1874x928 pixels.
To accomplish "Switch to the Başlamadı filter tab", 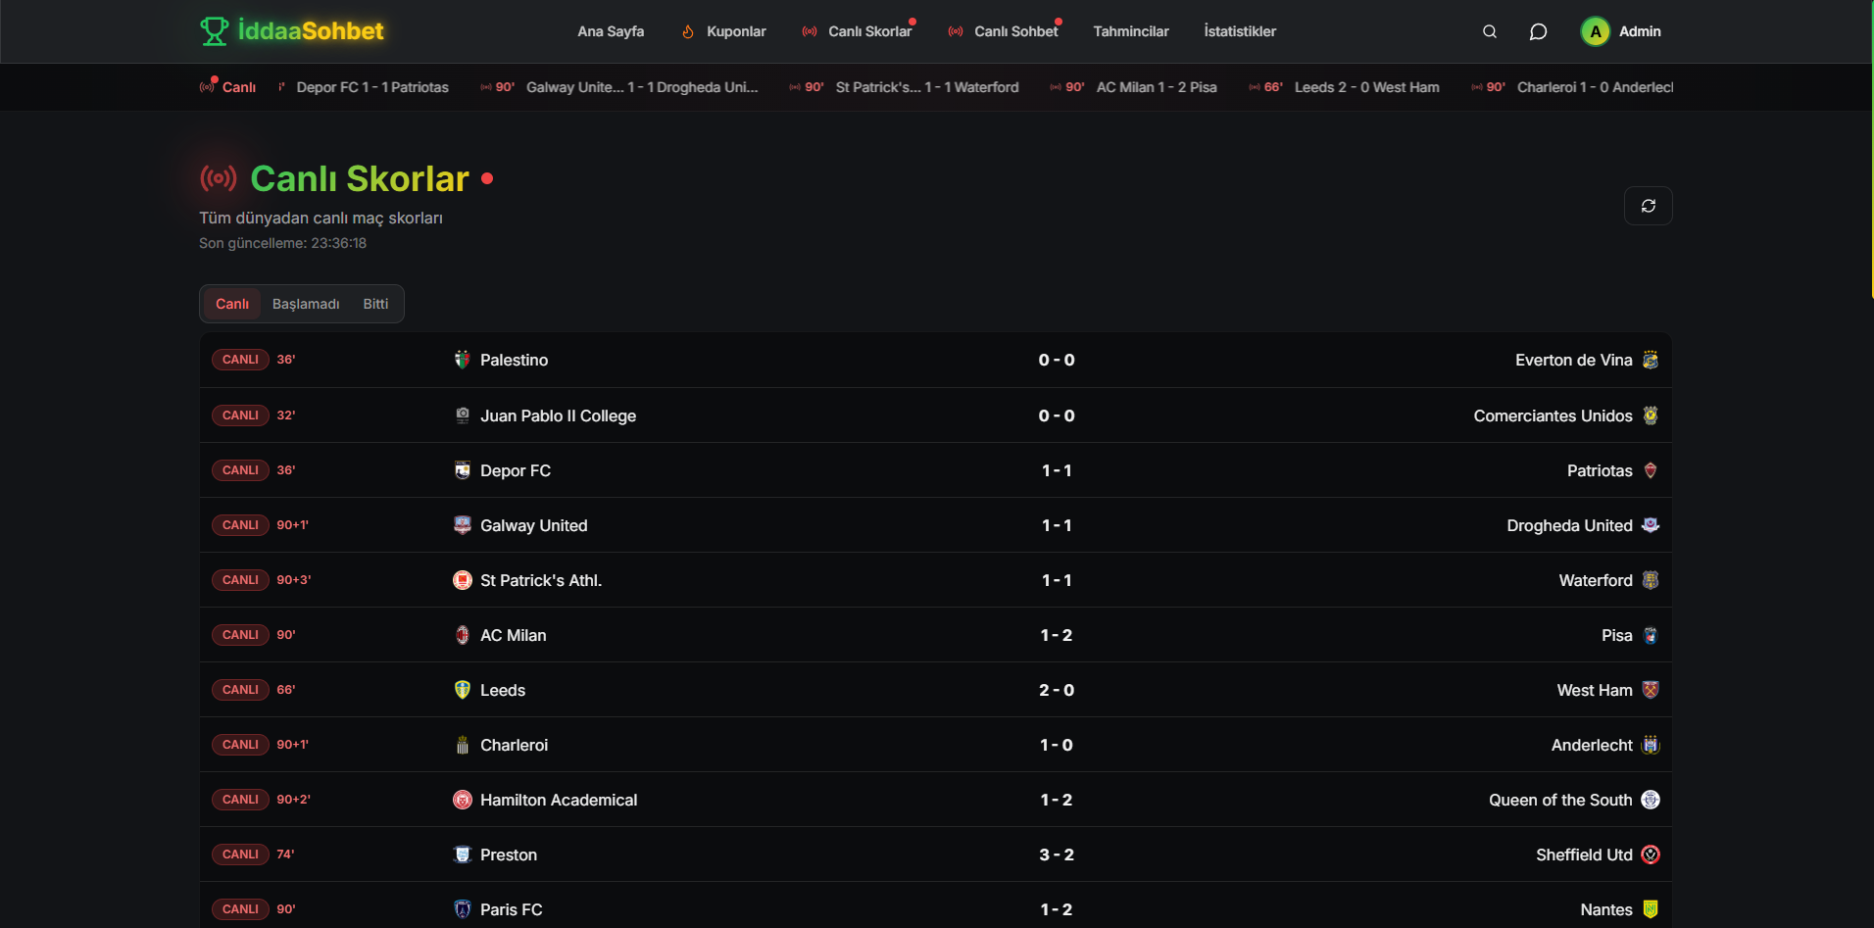I will (x=306, y=304).
